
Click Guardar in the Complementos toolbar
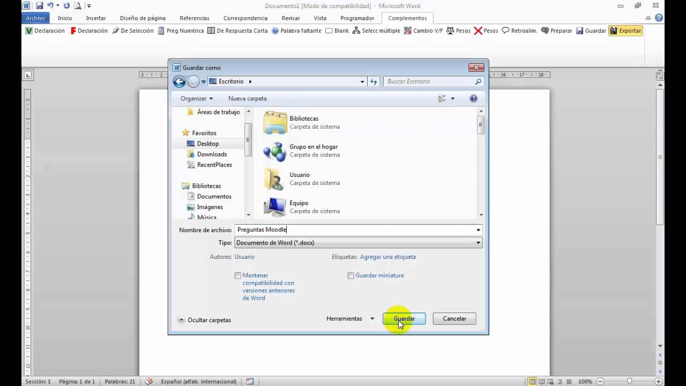[x=591, y=31]
